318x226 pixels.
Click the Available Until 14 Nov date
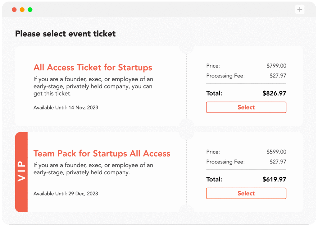click(x=66, y=107)
